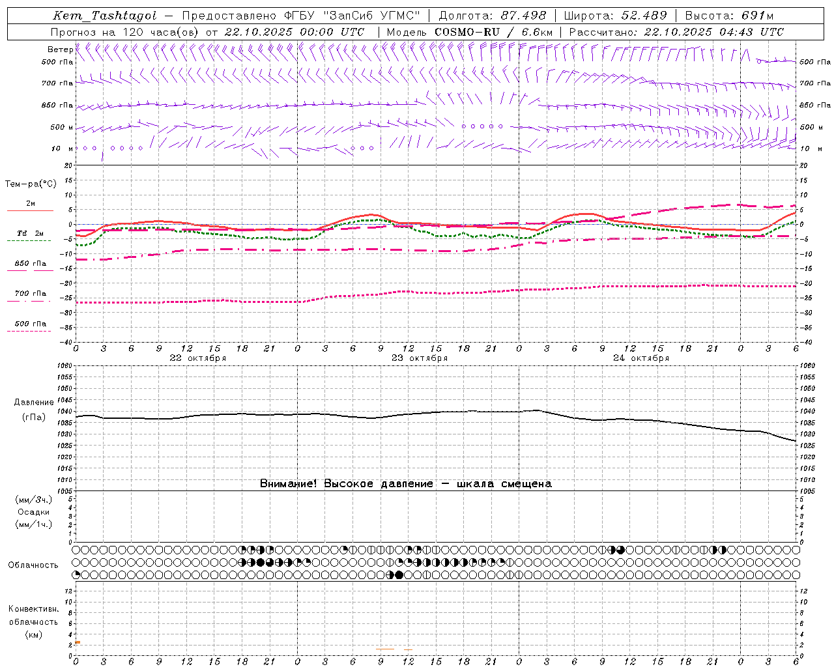834x667 pixels.
Task: Click the computed time Рассчитано: 22.10.2025 04:43 UTC
Action: point(676,32)
